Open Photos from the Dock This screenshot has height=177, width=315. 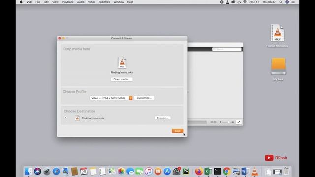[121, 171]
